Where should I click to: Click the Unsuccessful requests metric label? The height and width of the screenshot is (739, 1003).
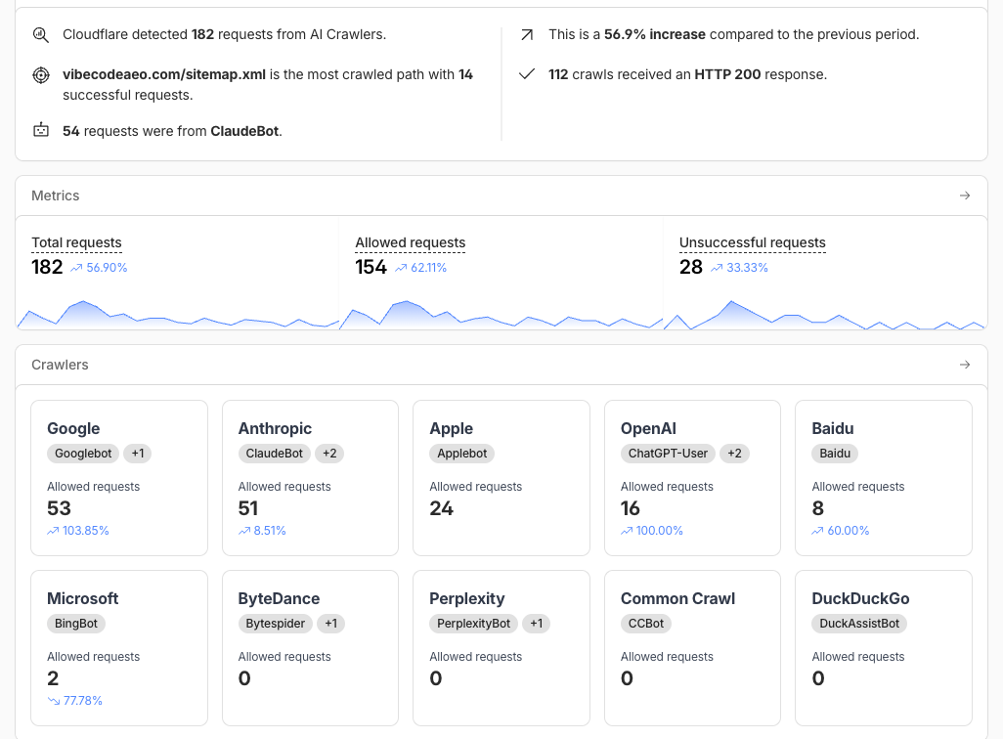coord(753,242)
